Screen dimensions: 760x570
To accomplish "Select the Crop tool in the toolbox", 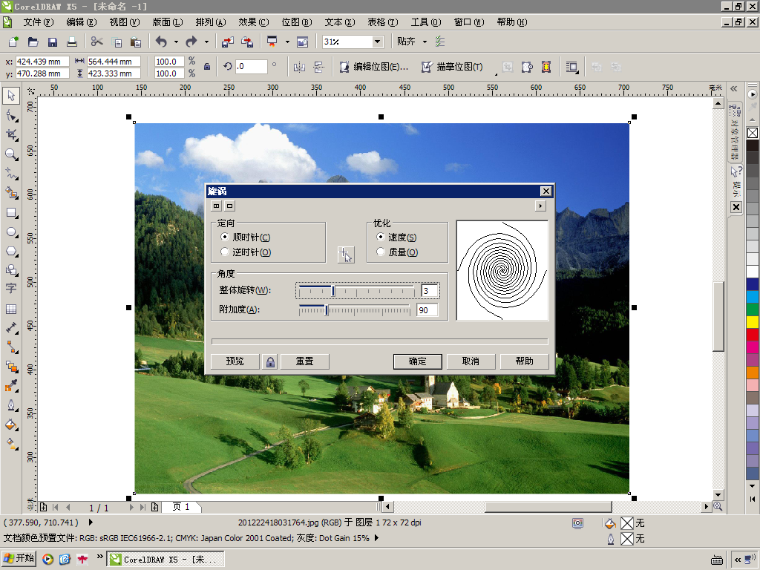I will coord(12,135).
